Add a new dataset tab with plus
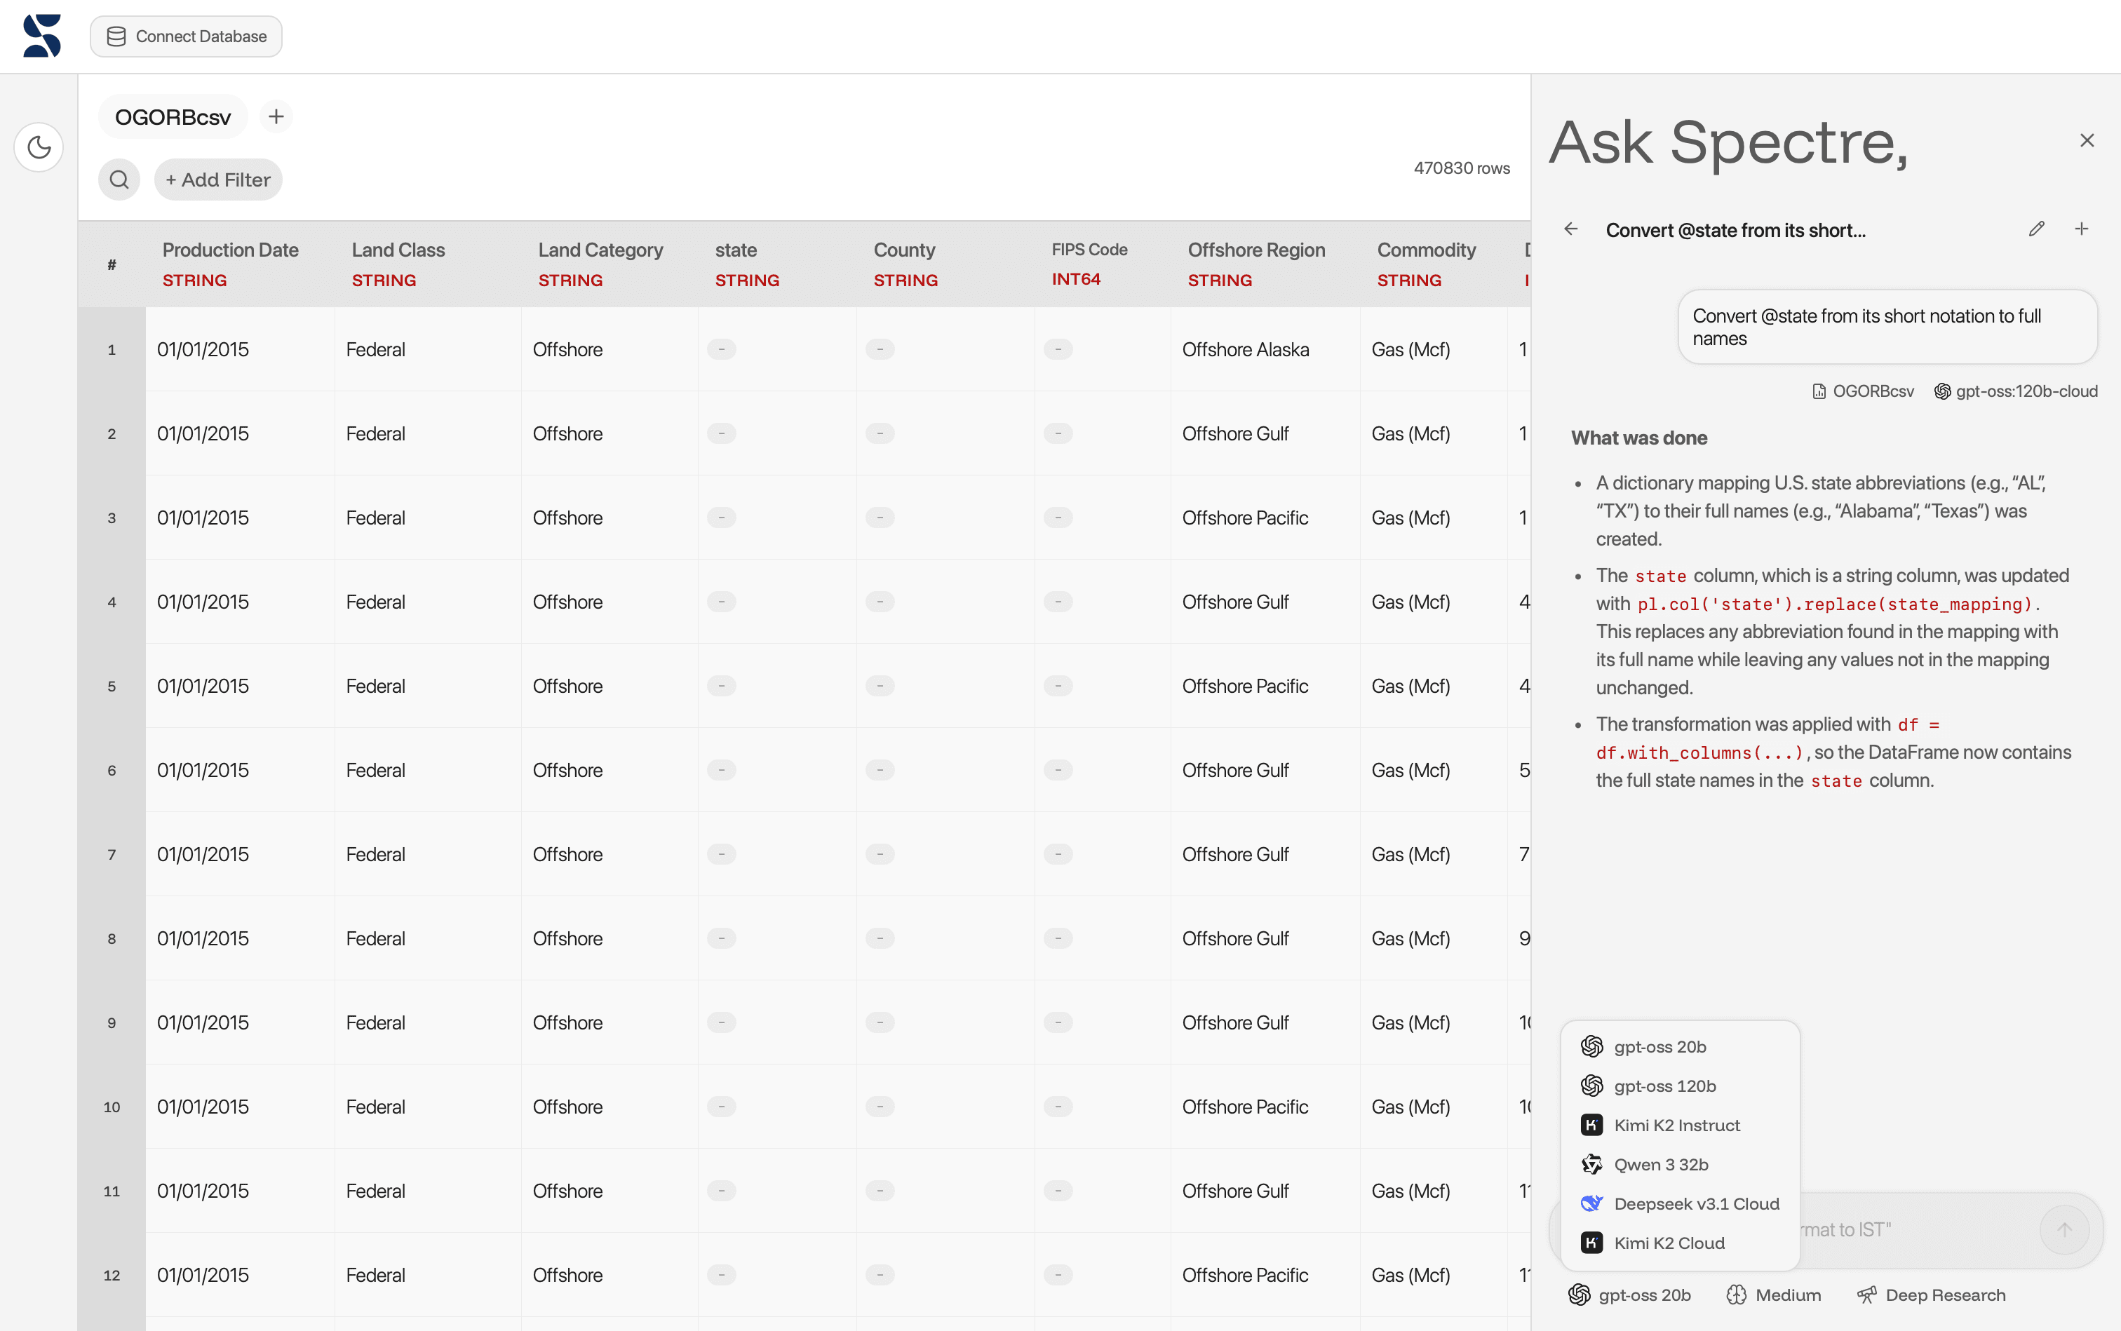The image size is (2121, 1331). [x=276, y=116]
